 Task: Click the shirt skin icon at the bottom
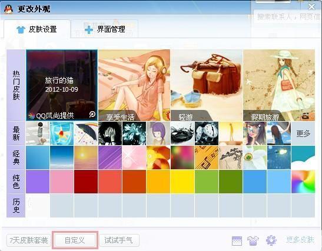(x=253, y=240)
